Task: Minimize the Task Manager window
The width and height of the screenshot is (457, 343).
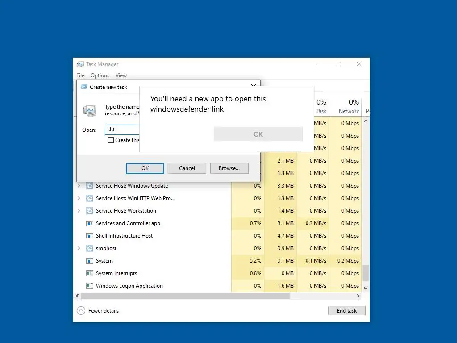Action: (x=319, y=64)
